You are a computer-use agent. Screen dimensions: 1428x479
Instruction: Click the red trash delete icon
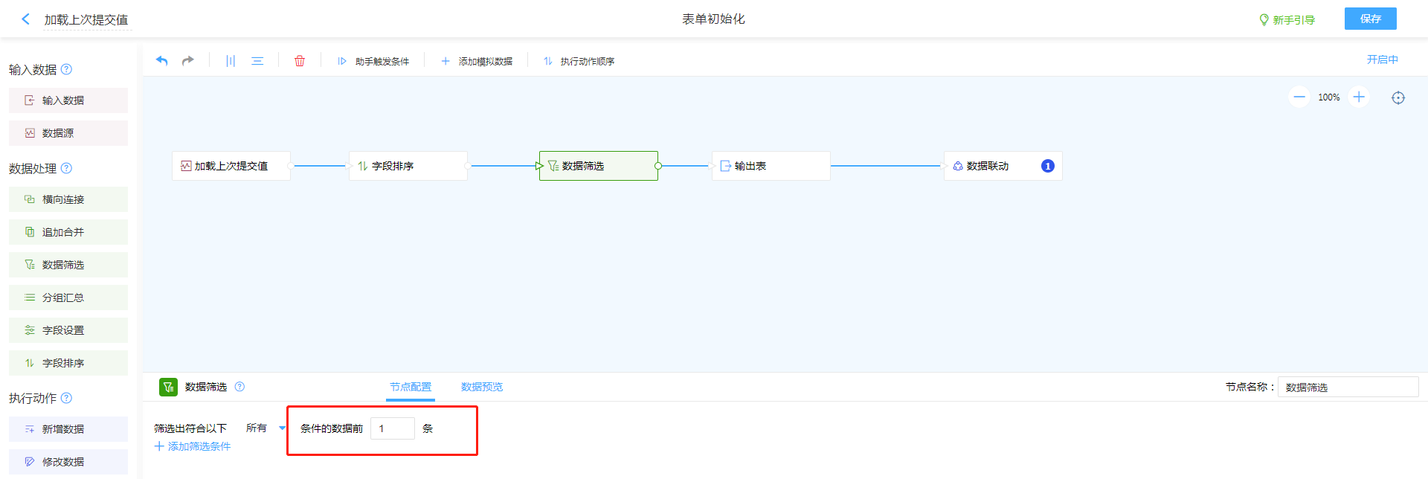300,61
